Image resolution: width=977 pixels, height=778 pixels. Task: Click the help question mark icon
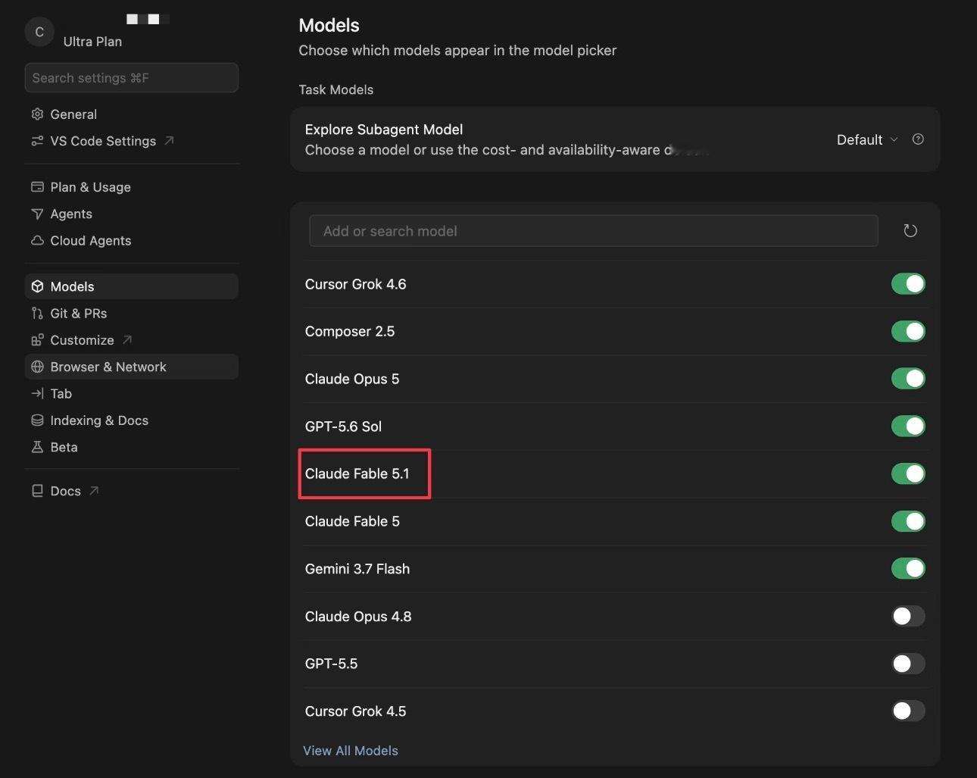pyautogui.click(x=918, y=139)
